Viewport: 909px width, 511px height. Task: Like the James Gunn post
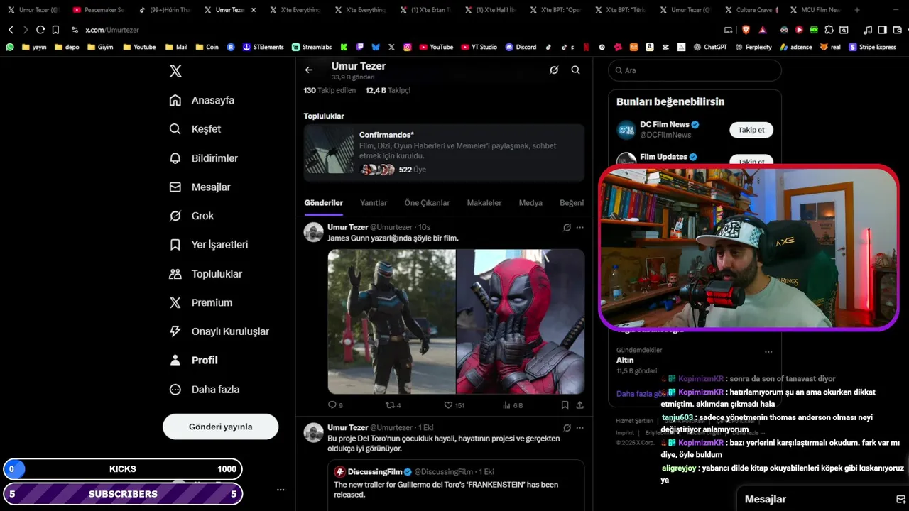[x=454, y=405]
